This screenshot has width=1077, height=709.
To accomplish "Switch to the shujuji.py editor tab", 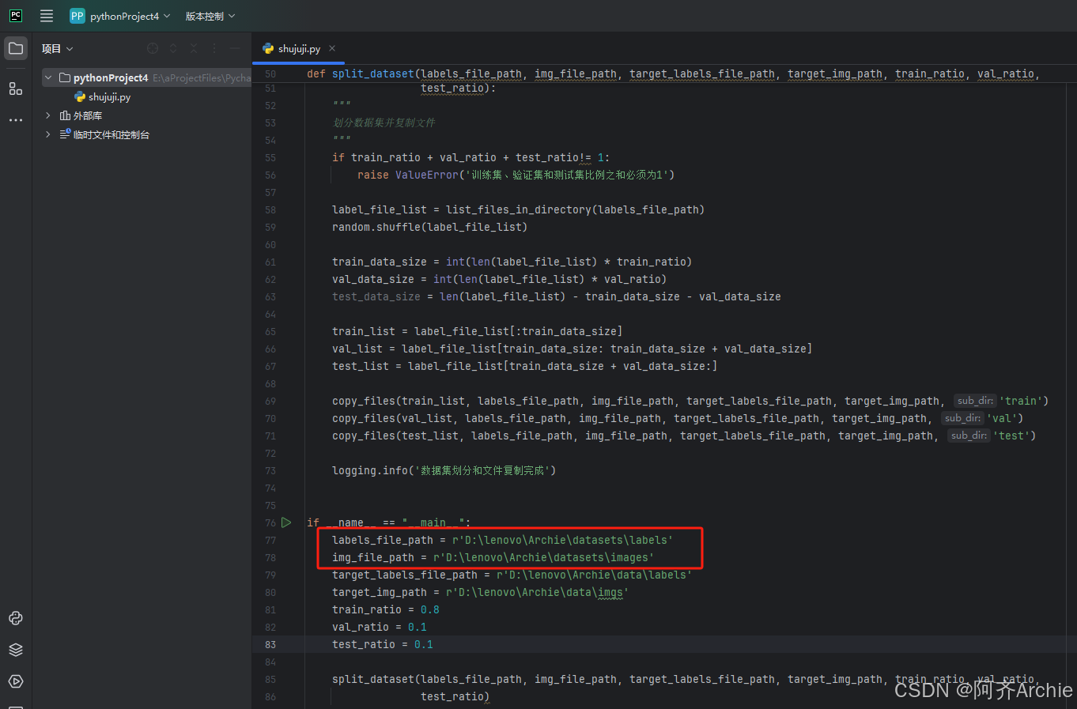I will 298,48.
